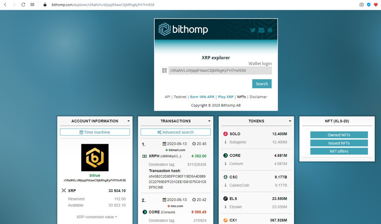Click the SOLO token icon
The width and height of the screenshot is (381, 224).
225,134
